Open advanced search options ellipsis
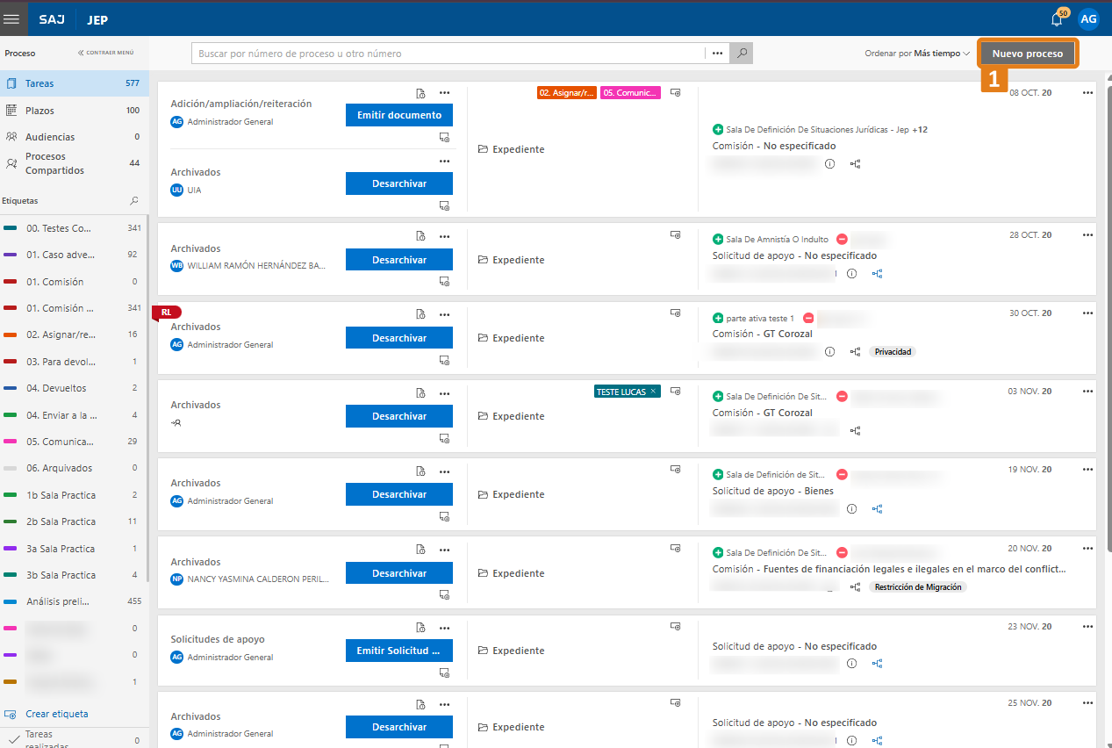The image size is (1112, 748). (x=717, y=54)
